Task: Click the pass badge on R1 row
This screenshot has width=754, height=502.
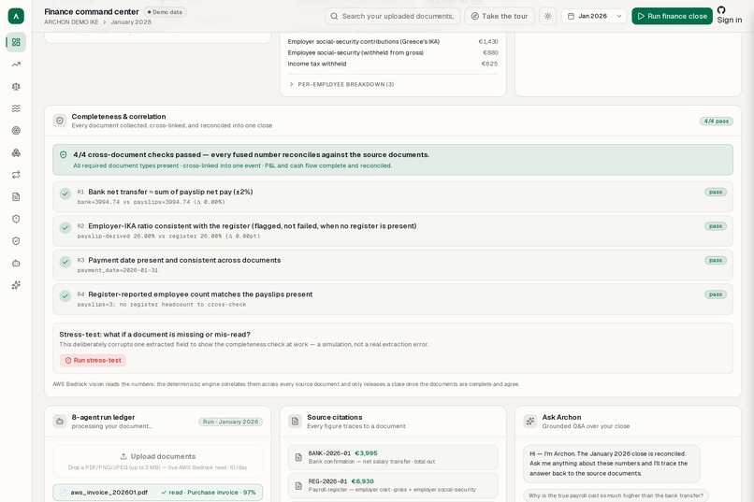Action: [x=716, y=193]
